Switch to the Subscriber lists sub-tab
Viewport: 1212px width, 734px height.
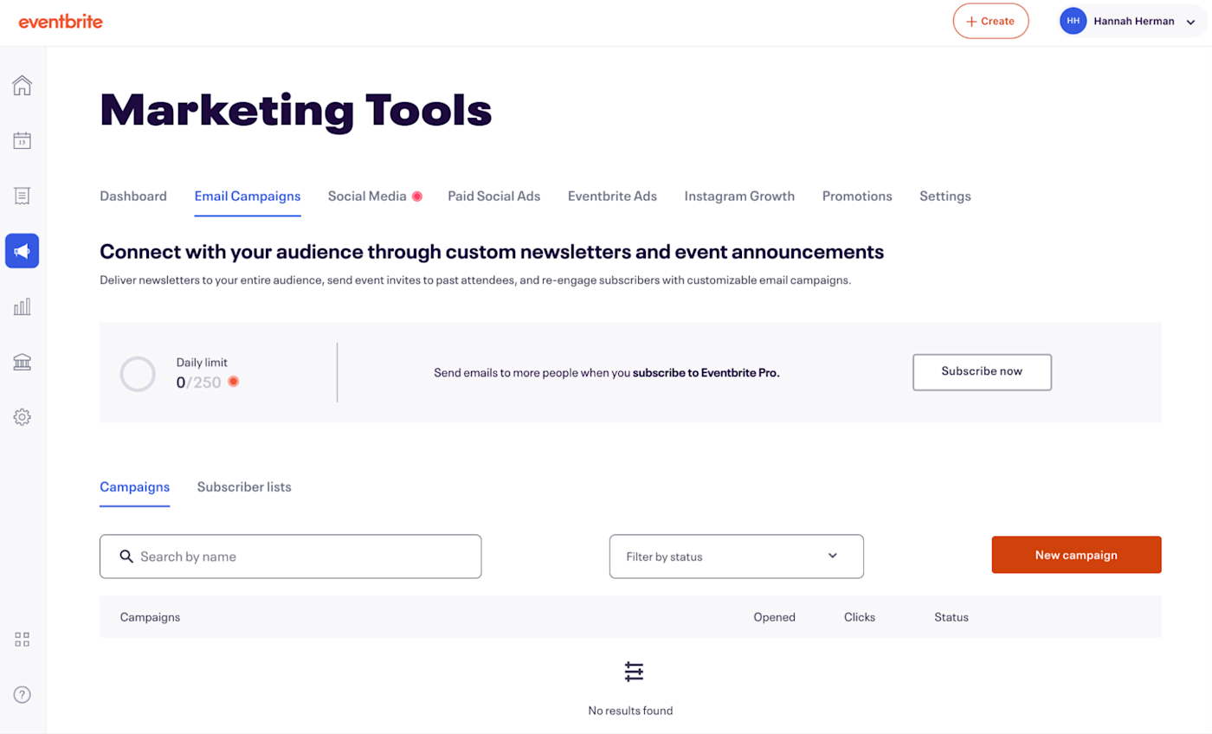click(244, 487)
